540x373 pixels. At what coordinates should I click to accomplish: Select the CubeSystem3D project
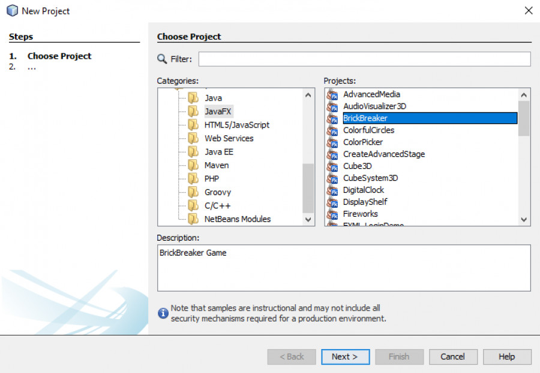pyautogui.click(x=371, y=178)
